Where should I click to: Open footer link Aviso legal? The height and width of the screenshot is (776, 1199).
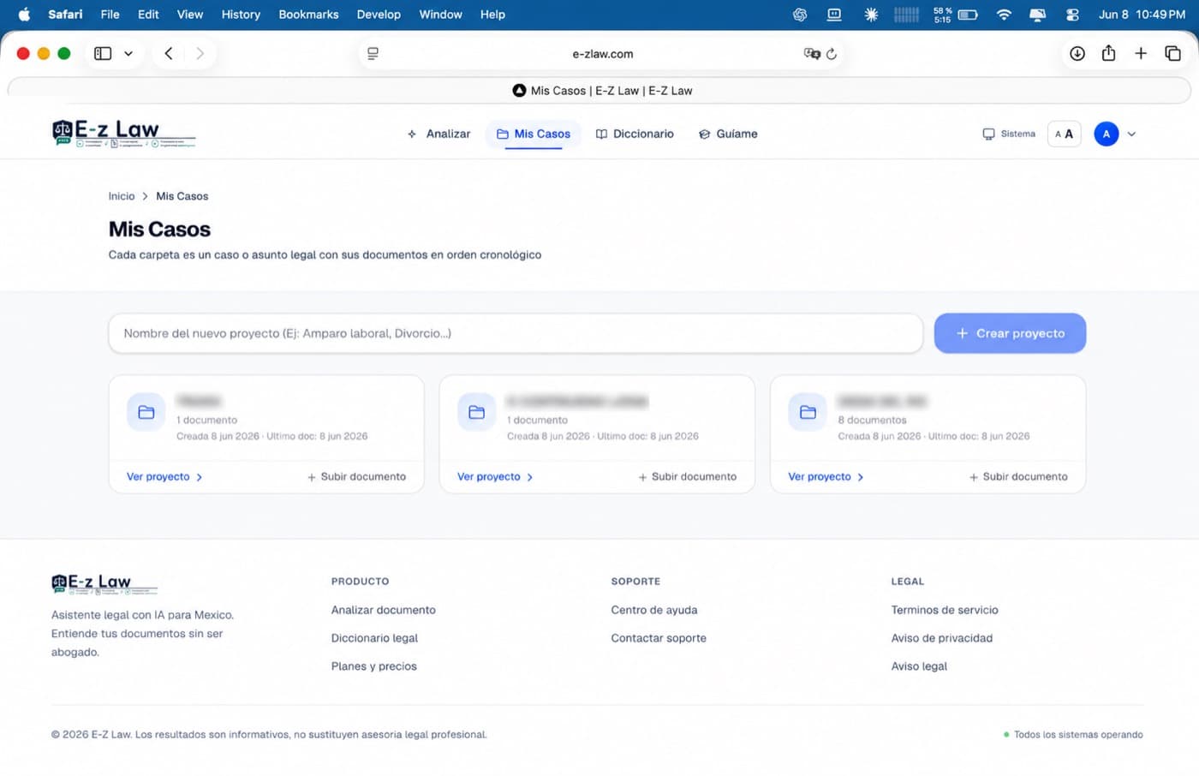point(919,666)
